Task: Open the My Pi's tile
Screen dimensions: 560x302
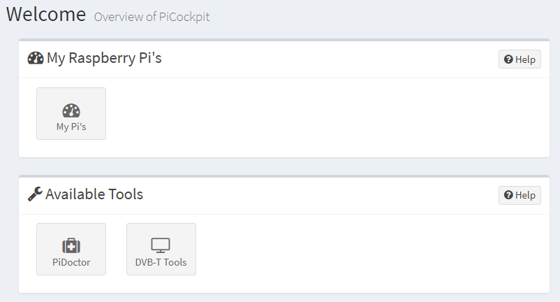Action: [71, 114]
